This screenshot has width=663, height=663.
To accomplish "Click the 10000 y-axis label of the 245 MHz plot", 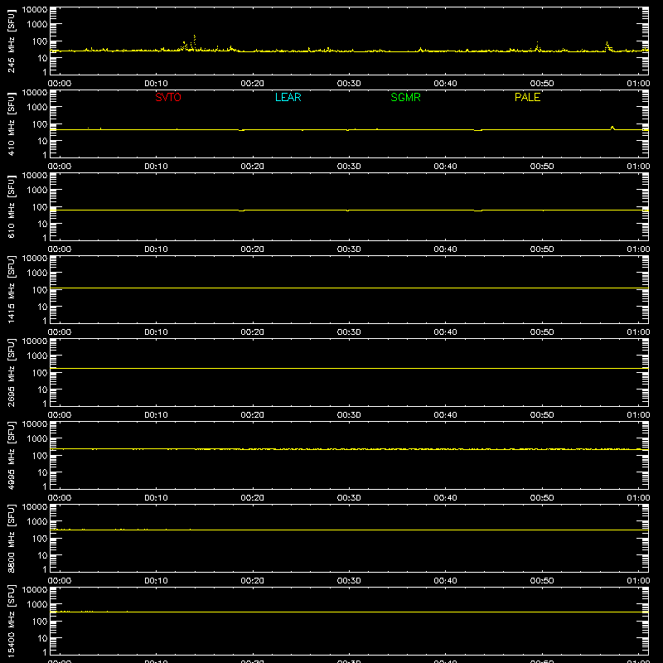I will coord(35,10).
